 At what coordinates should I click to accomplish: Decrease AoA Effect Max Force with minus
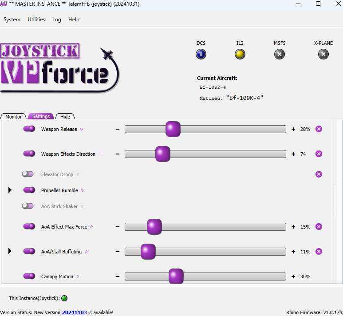(118, 227)
